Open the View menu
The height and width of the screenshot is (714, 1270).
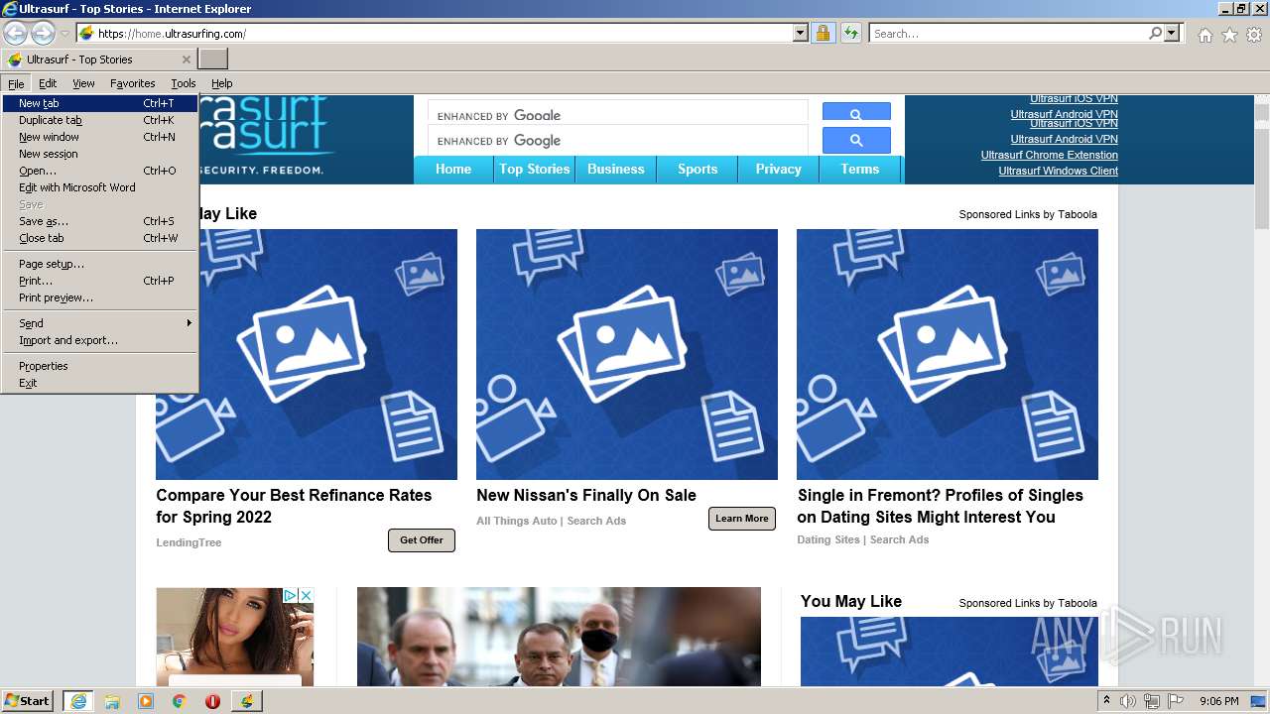coord(83,83)
